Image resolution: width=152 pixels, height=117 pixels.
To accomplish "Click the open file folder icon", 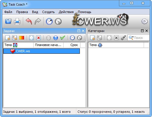I will (x=8, y=21).
